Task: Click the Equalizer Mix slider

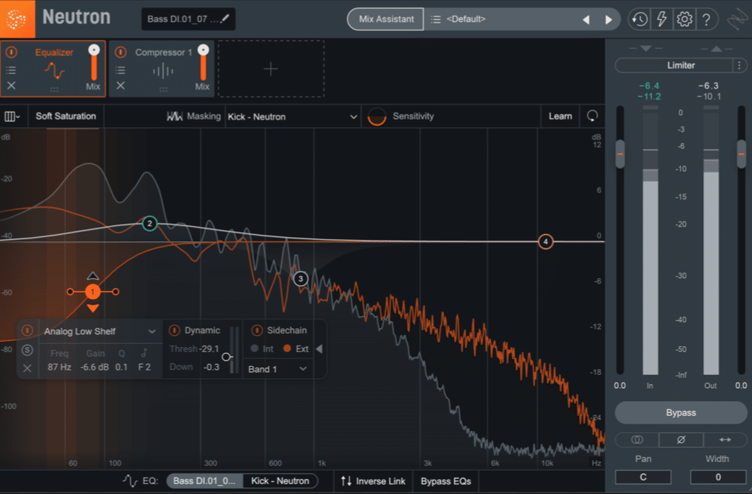Action: 94,63
